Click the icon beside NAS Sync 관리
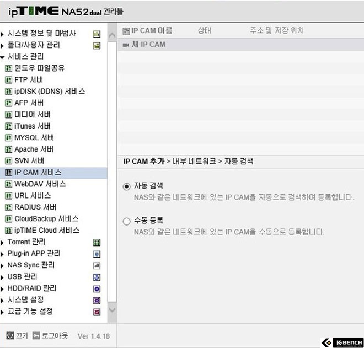 coord(97,266)
